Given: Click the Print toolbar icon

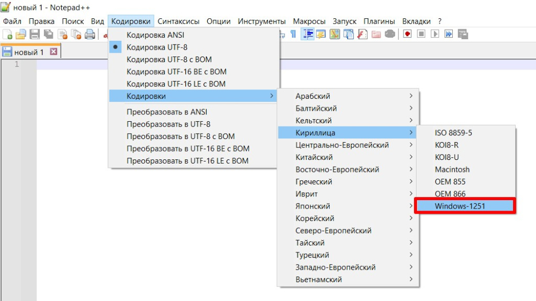Looking at the screenshot, I should [90, 34].
